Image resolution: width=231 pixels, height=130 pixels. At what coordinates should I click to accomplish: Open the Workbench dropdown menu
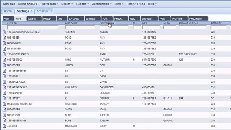[x=50, y=4]
